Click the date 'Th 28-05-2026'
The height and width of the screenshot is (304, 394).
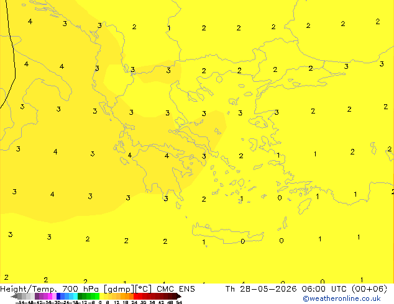point(261,289)
